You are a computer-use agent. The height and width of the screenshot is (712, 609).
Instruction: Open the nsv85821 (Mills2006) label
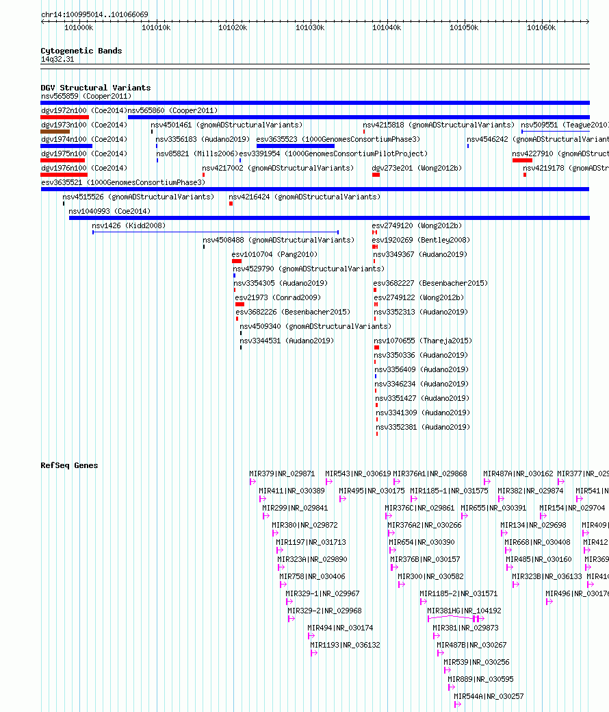pyautogui.click(x=197, y=154)
